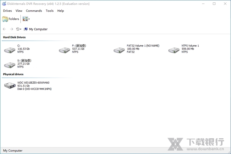Open the View menu

click(19, 11)
